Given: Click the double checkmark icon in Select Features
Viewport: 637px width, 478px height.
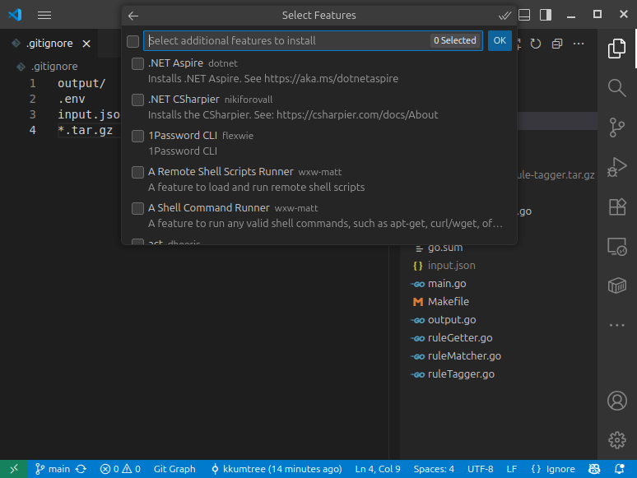Looking at the screenshot, I should click(504, 16).
